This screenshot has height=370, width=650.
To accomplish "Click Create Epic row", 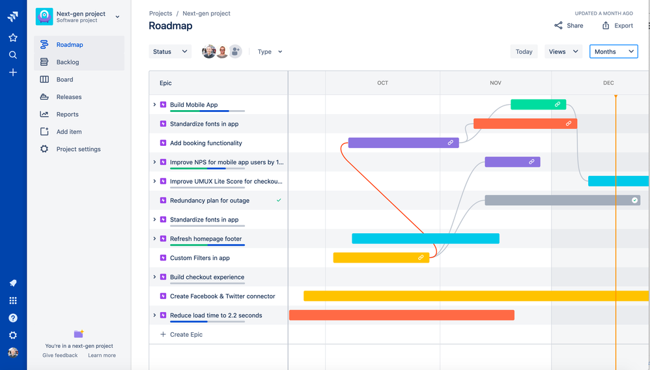I will pyautogui.click(x=218, y=334).
